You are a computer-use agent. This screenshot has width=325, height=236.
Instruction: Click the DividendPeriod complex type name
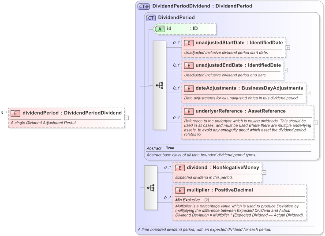coord(176,17)
